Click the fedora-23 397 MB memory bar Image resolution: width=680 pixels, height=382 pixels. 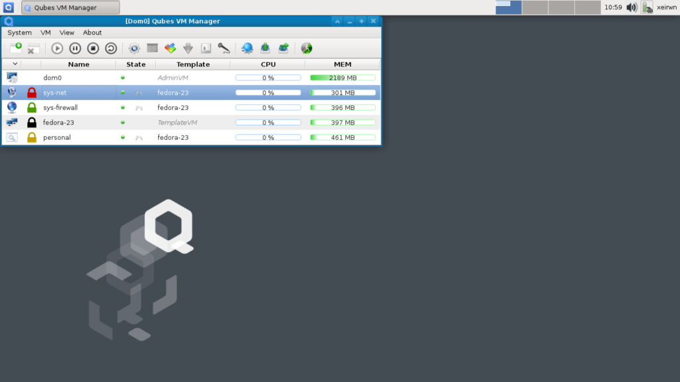tap(343, 123)
